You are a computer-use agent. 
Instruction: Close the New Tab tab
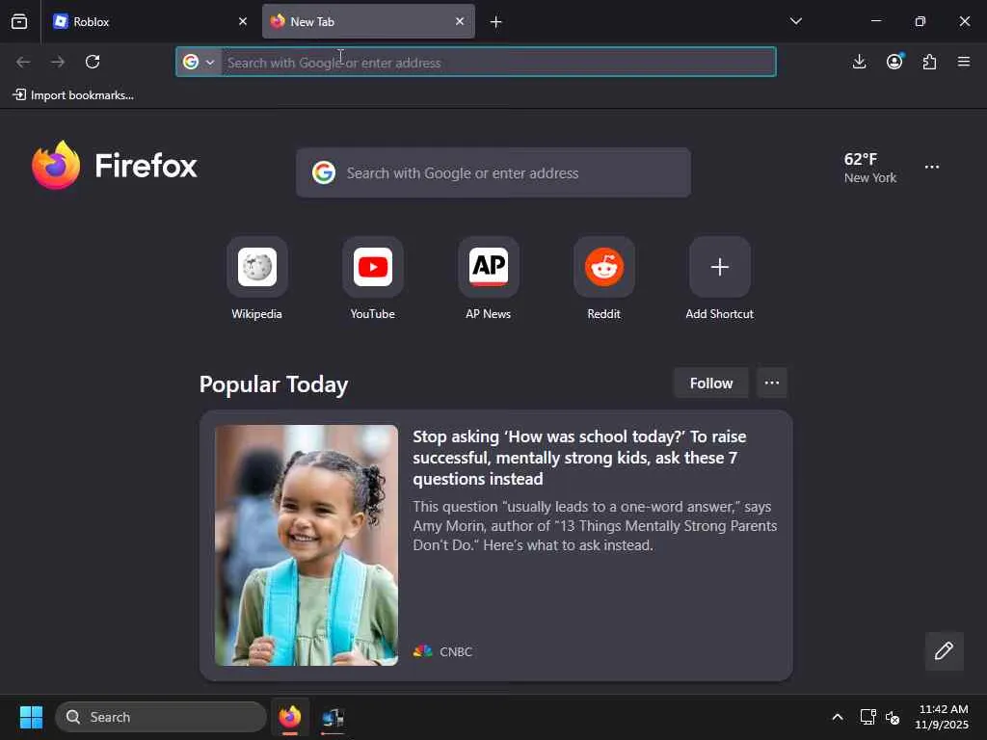[460, 21]
